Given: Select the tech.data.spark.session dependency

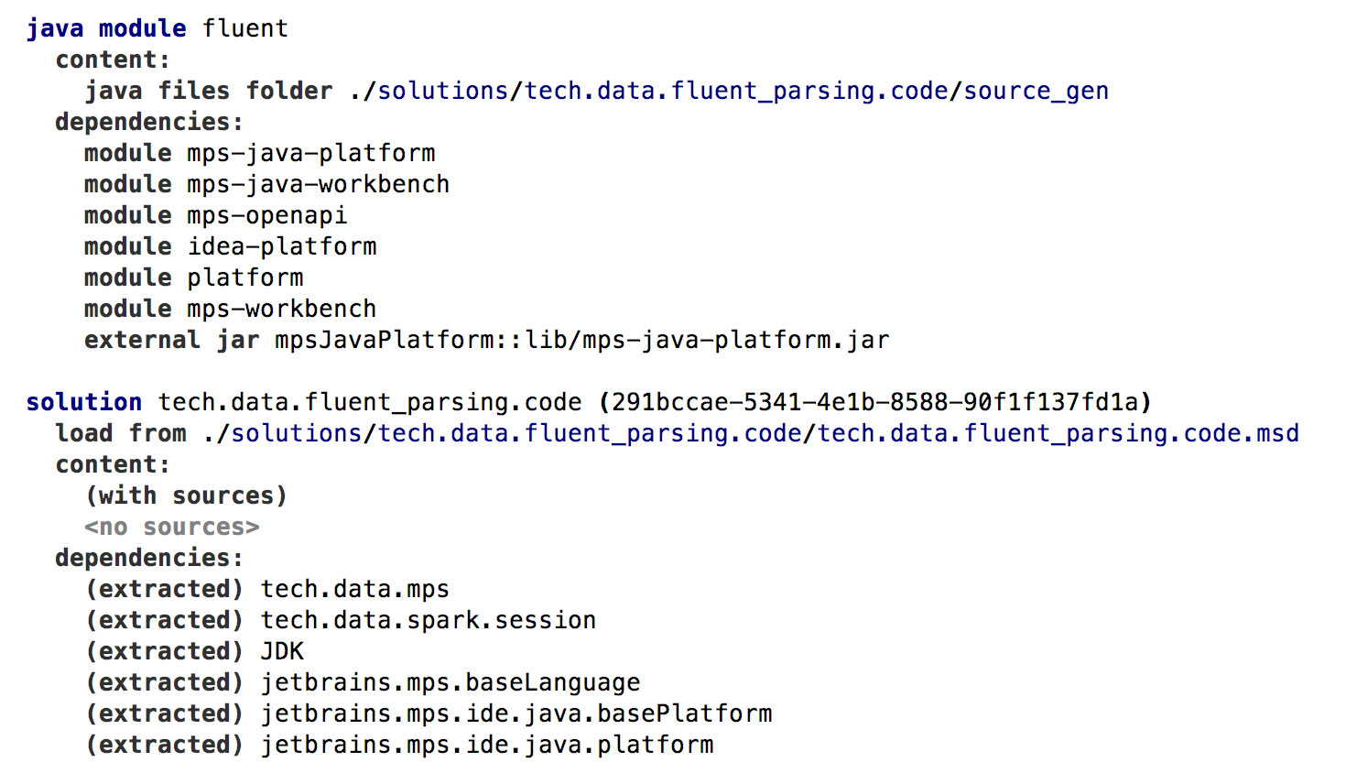Looking at the screenshot, I should [428, 620].
